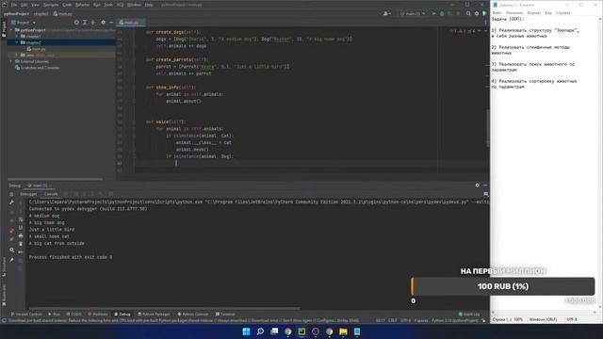This screenshot has height=339, width=603.
Task: Open the Notepad icon on the taskbar
Action: [x=357, y=331]
